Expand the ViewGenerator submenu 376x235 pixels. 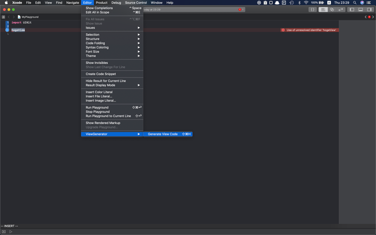pos(112,134)
